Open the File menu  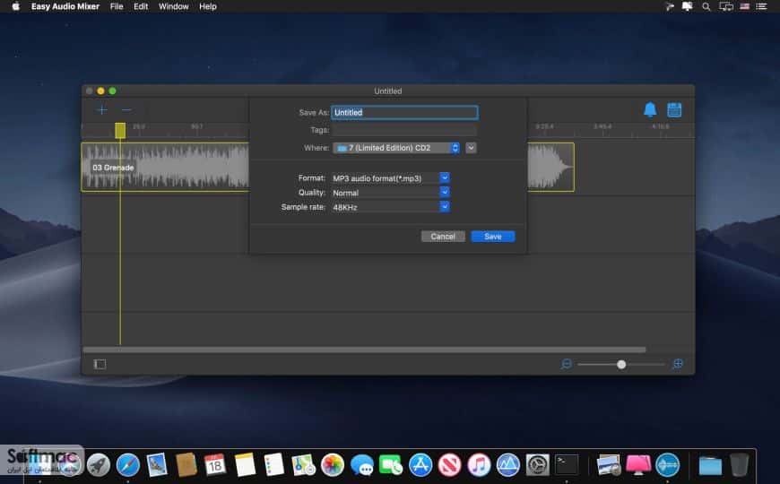[x=117, y=6]
